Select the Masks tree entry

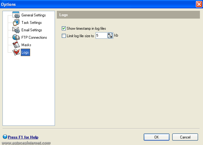tap(26, 45)
